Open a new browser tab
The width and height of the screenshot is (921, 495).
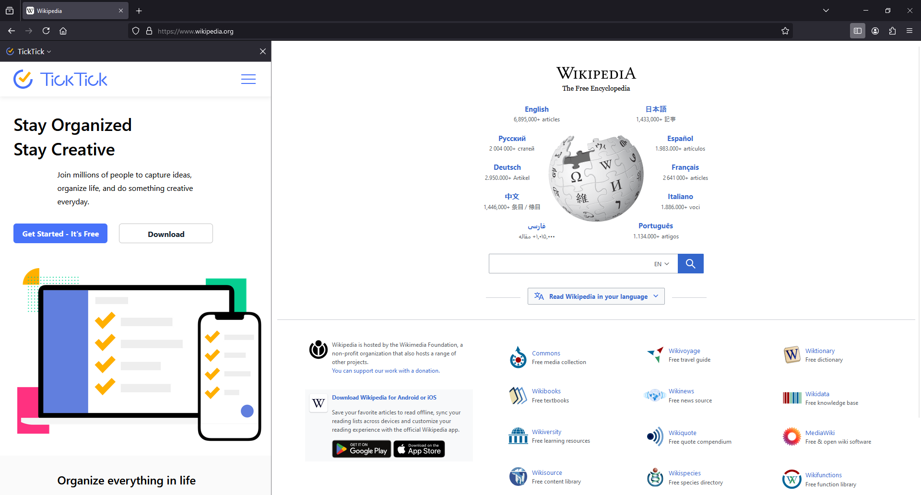point(139,11)
